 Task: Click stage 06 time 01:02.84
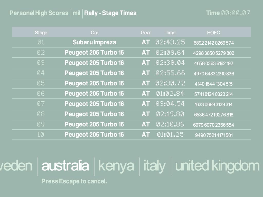[170, 94]
